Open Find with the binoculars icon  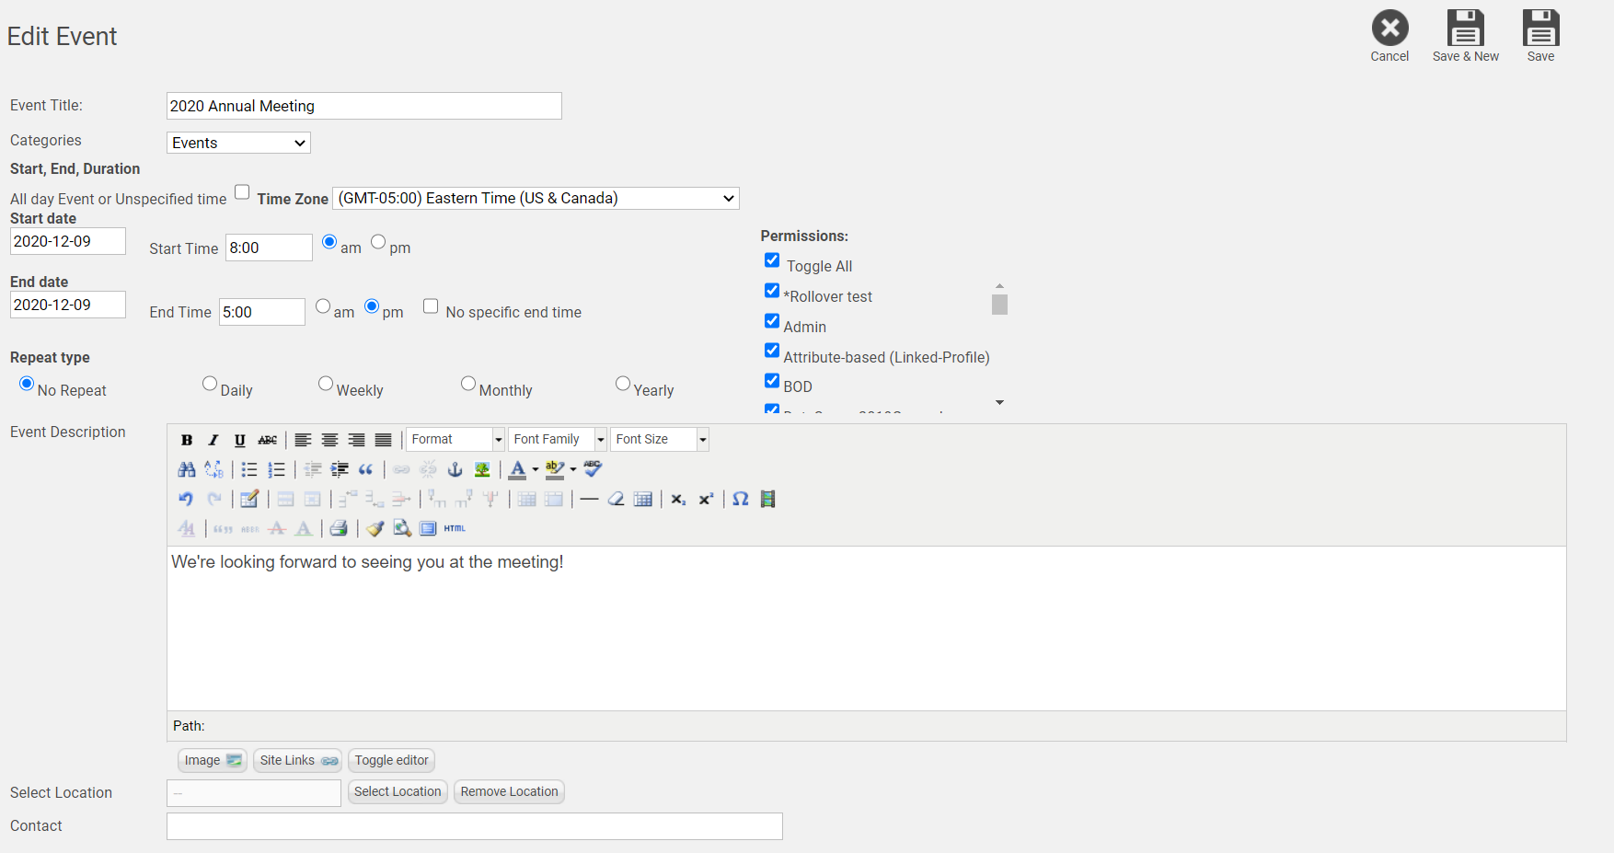187,469
